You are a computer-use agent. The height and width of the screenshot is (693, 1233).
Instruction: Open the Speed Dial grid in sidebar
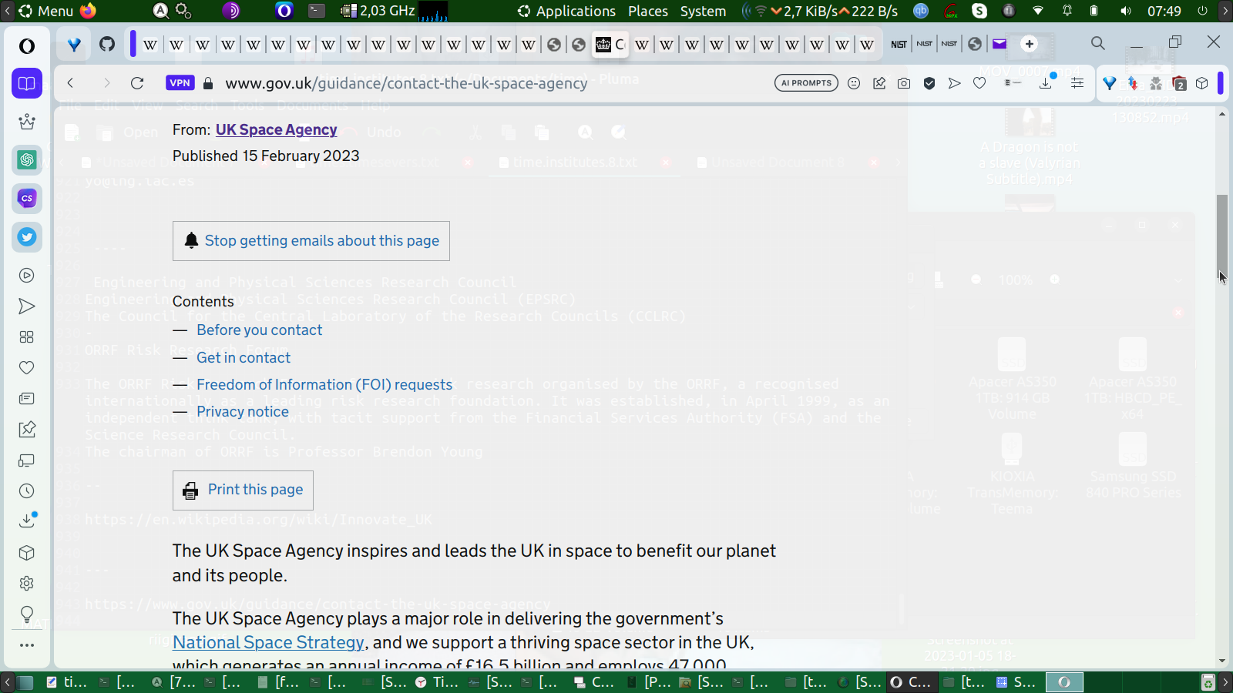[27, 337]
